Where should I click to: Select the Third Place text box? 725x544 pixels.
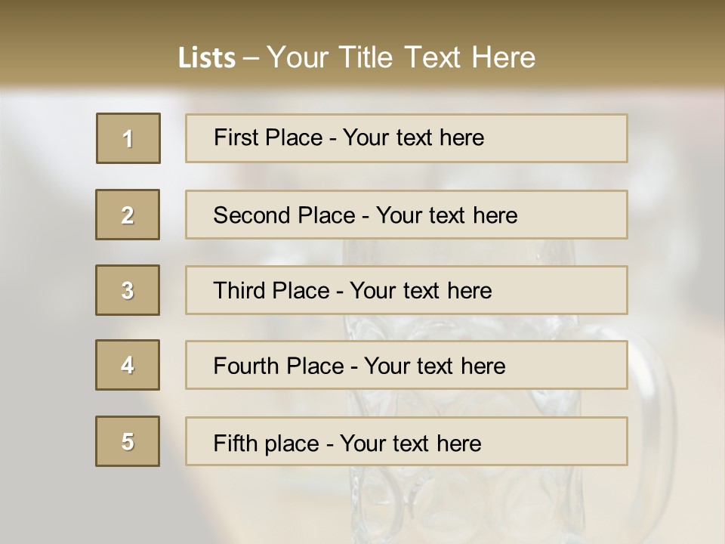[406, 290]
